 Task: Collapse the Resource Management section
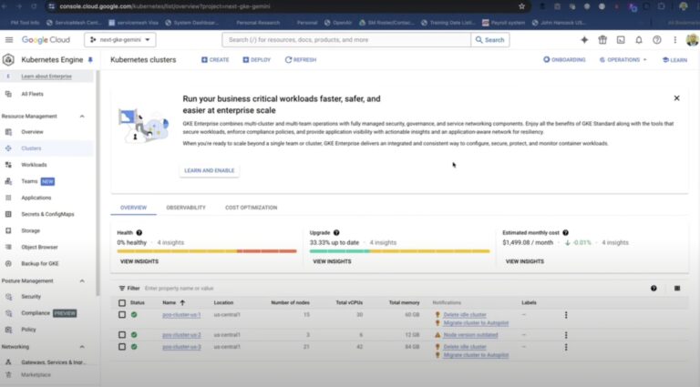coord(82,117)
